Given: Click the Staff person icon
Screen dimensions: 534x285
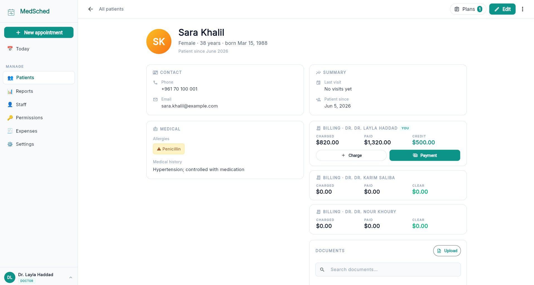Looking at the screenshot, I should tap(10, 104).
